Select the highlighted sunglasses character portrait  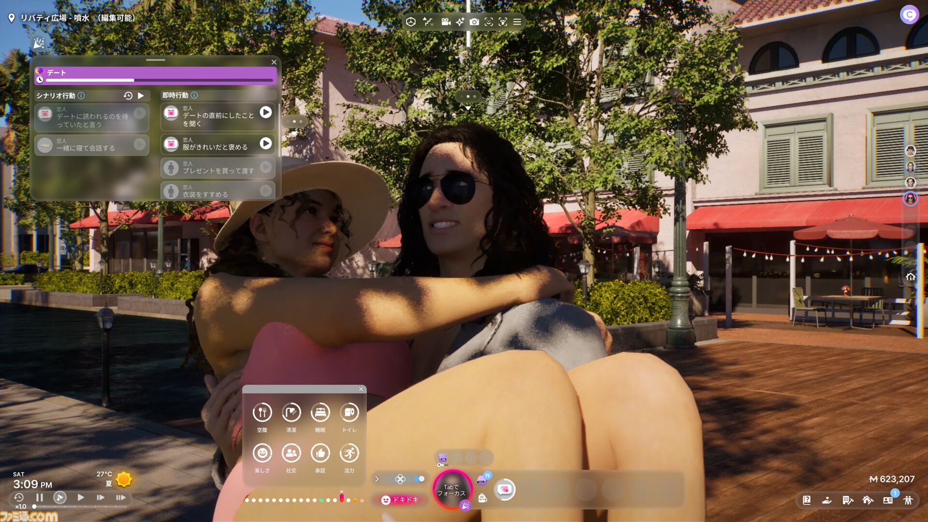click(x=911, y=199)
